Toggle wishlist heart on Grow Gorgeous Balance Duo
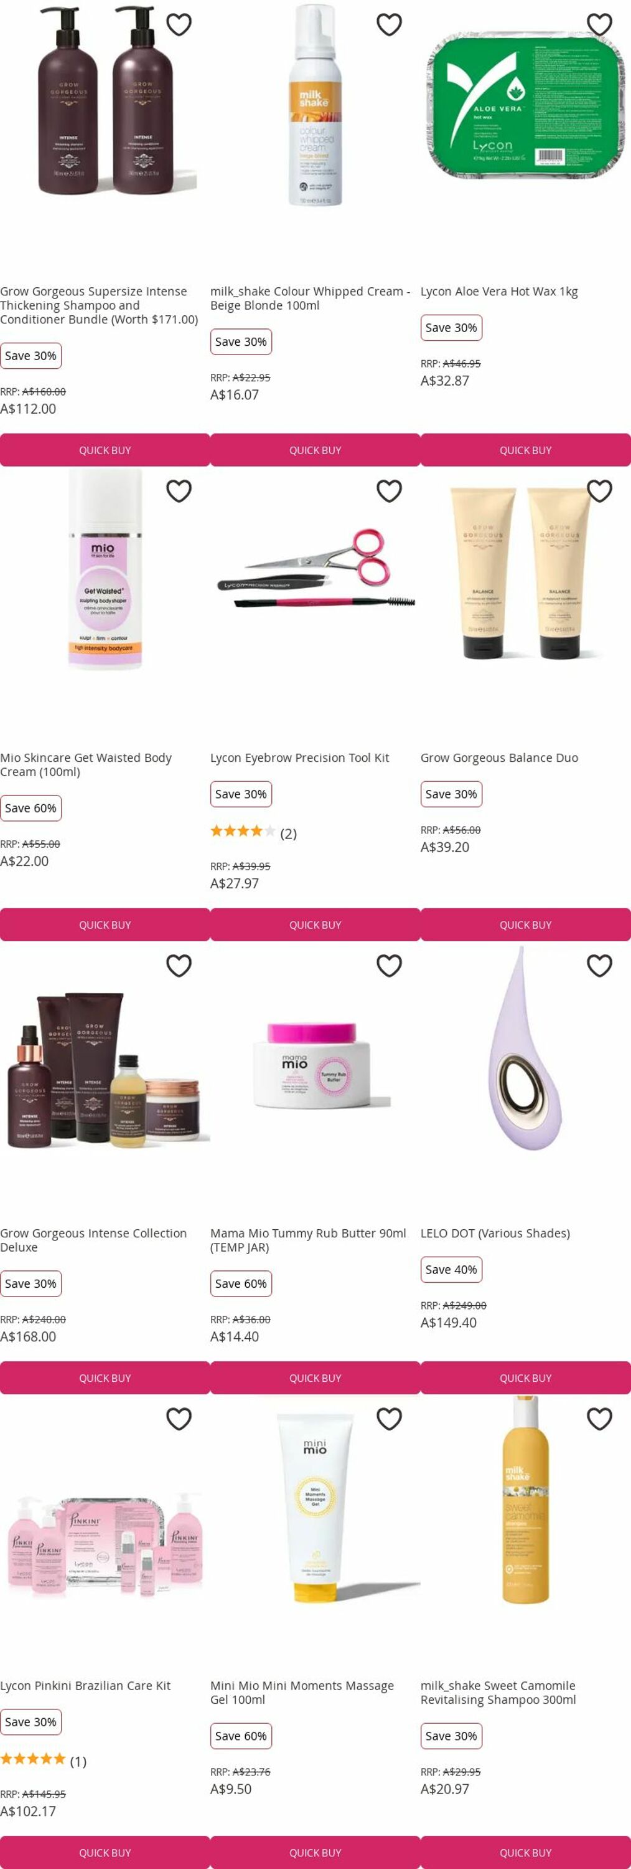This screenshot has width=631, height=1869. pyautogui.click(x=599, y=491)
